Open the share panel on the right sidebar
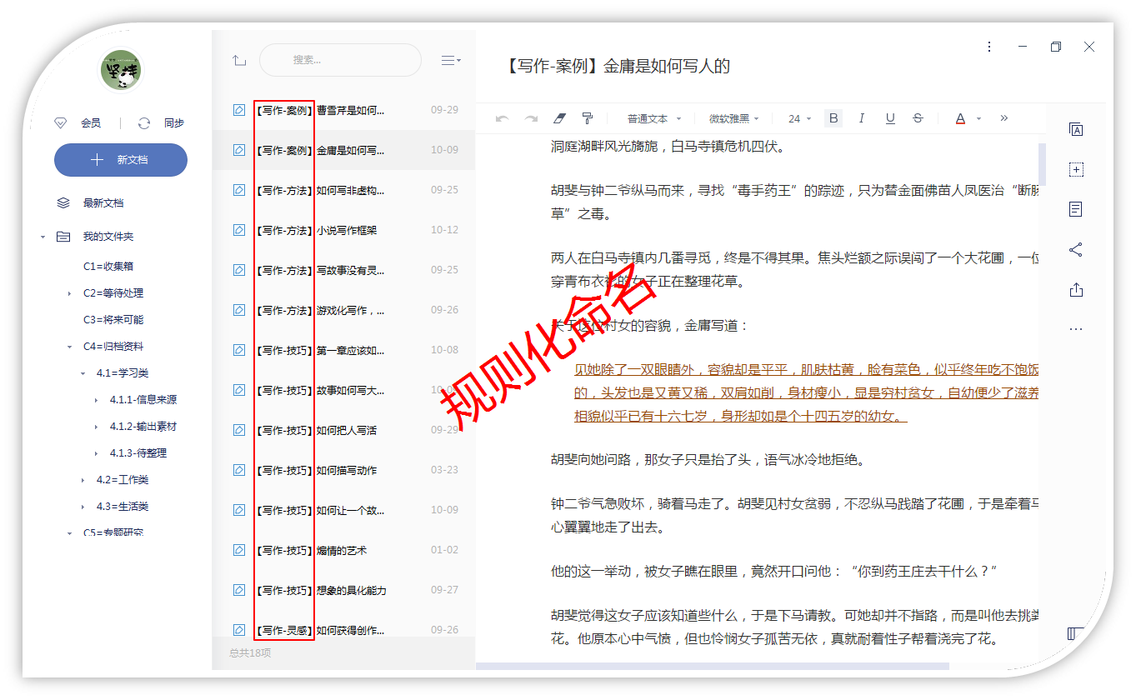Viewport: 1136px width, 700px height. click(x=1076, y=250)
